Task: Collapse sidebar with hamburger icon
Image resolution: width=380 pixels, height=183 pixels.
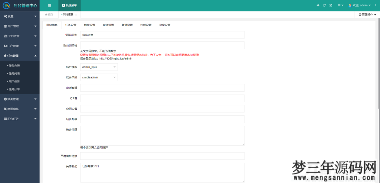Action: [x=50, y=6]
